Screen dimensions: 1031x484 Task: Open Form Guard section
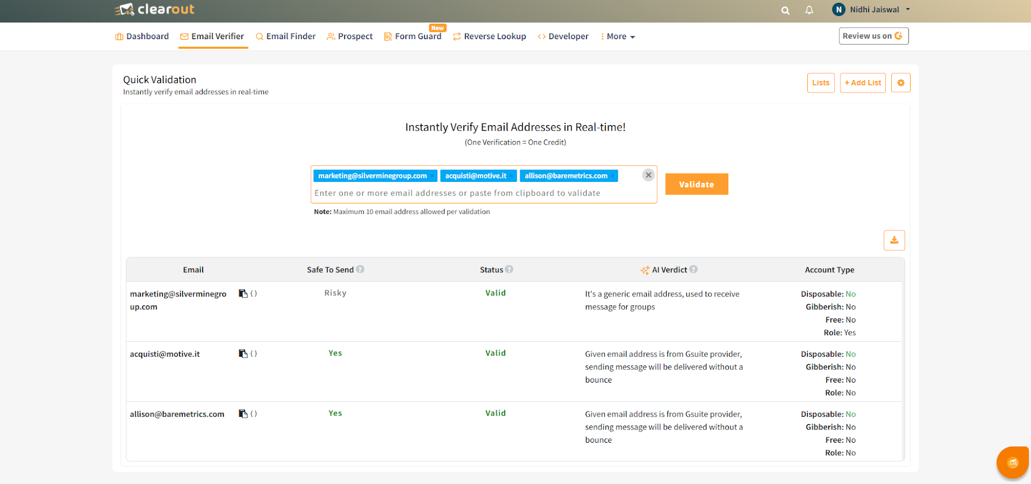pos(413,36)
